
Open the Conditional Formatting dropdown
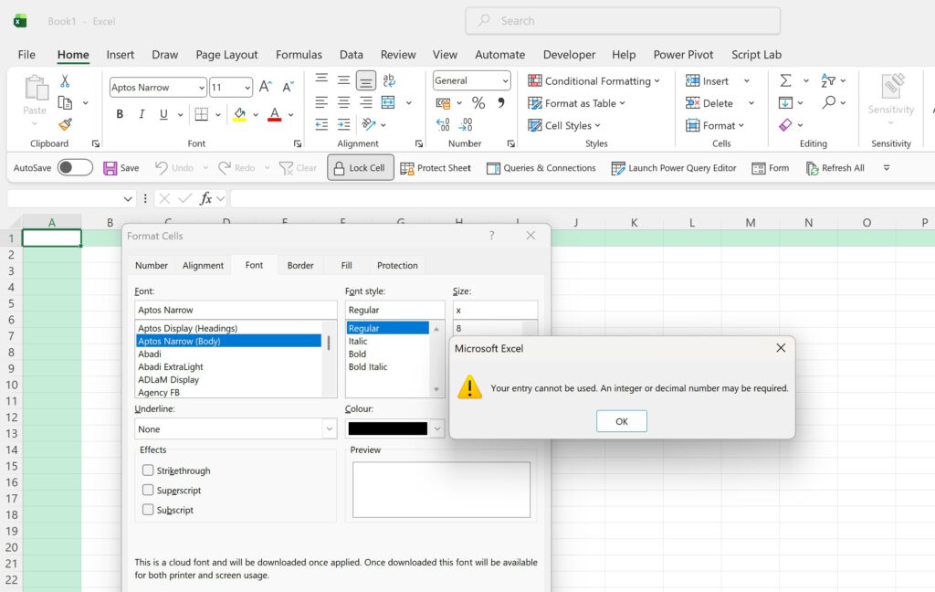[594, 80]
